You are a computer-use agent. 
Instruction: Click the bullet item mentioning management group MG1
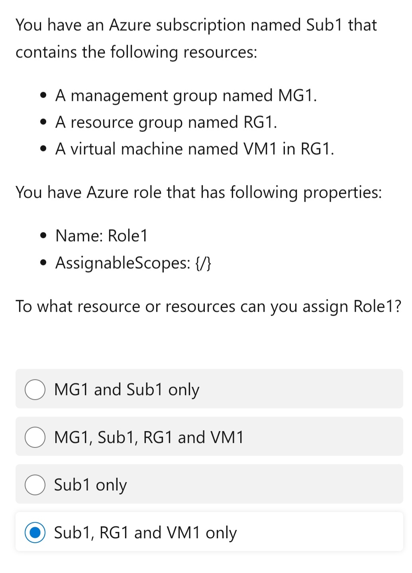[x=187, y=96]
